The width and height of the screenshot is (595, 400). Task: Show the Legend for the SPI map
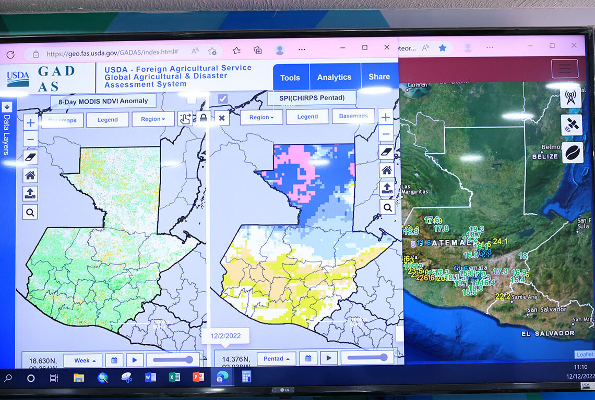click(307, 117)
